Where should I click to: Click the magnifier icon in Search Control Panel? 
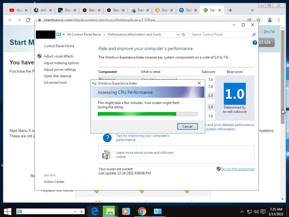254,34
